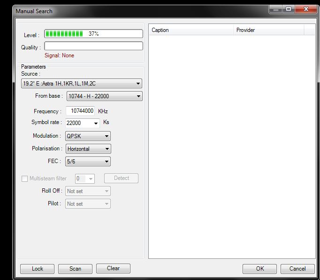Image resolution: width=320 pixels, height=280 pixels.
Task: Expand the FEC 5/6 dropdown
Action: (88, 162)
